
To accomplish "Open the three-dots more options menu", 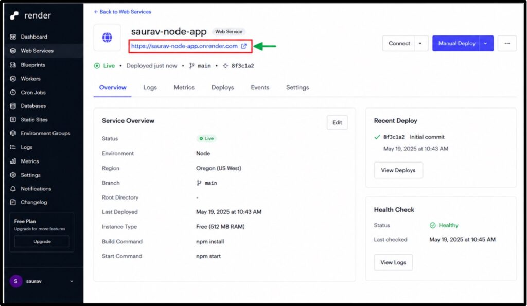I will (x=507, y=43).
